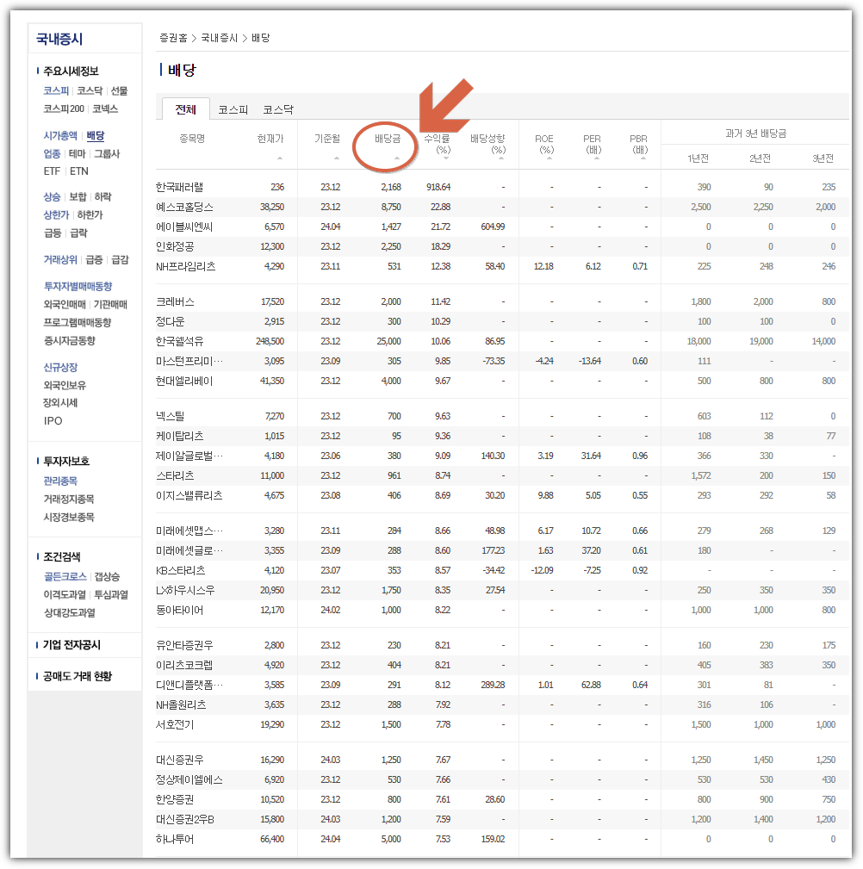This screenshot has width=863, height=869.
Task: Open stock 한양증권
Action: [175, 800]
